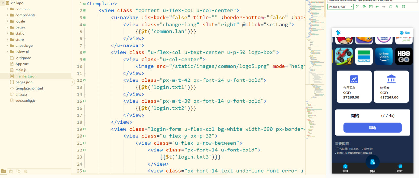Viewport: 419px width, 178px height.
Task: Click the QR code icon in preview toolbar
Action: tap(403, 7)
